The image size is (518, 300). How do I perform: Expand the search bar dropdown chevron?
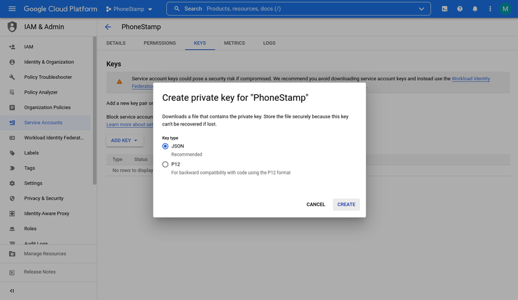tap(422, 9)
